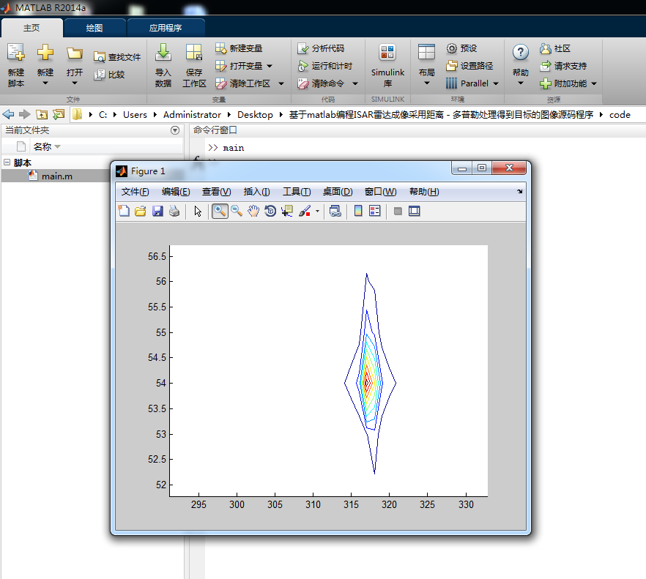Switch to the Plots (绘图) ribbon tab
The image size is (646, 579).
click(x=94, y=28)
